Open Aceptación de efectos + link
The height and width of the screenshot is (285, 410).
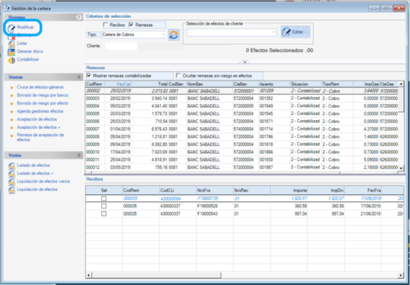39,127
